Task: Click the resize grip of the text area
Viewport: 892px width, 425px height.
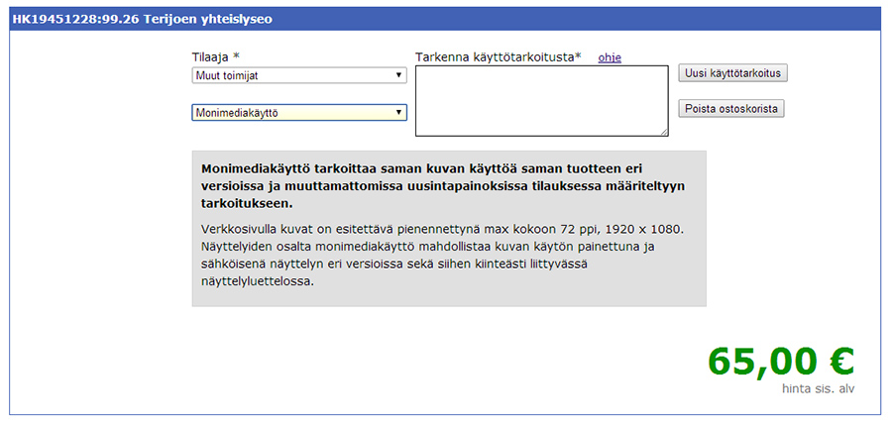Action: click(x=664, y=132)
